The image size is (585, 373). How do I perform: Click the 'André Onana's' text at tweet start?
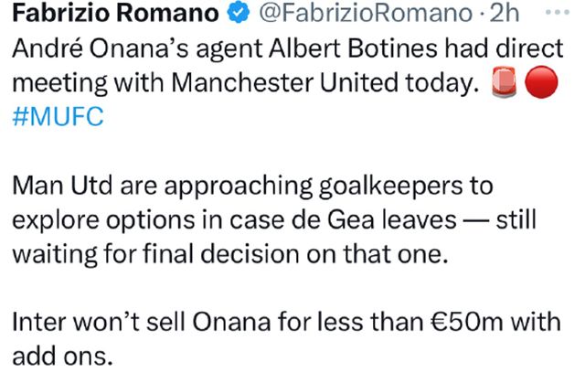[x=101, y=48]
